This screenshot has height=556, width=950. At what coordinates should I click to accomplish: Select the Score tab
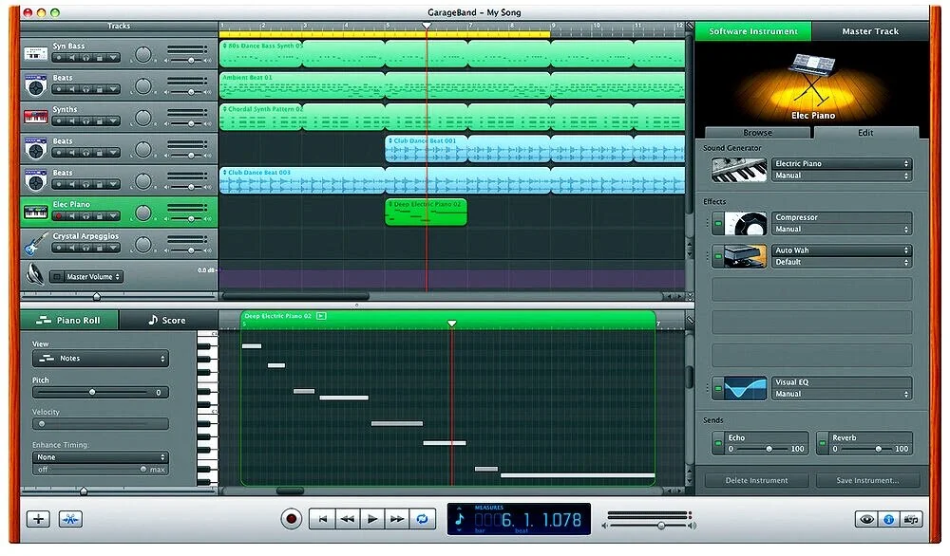[167, 320]
